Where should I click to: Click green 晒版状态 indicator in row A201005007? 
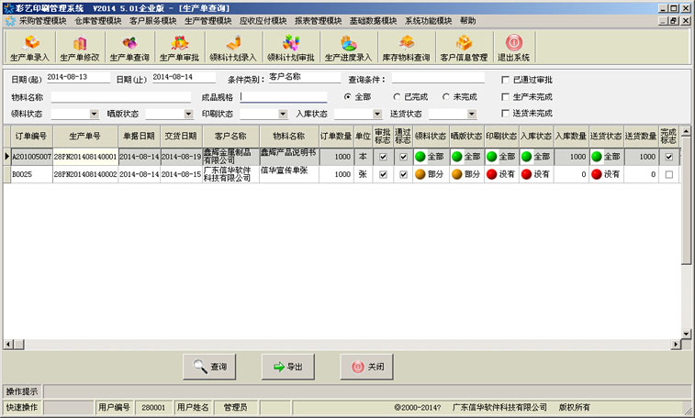pyautogui.click(x=457, y=157)
